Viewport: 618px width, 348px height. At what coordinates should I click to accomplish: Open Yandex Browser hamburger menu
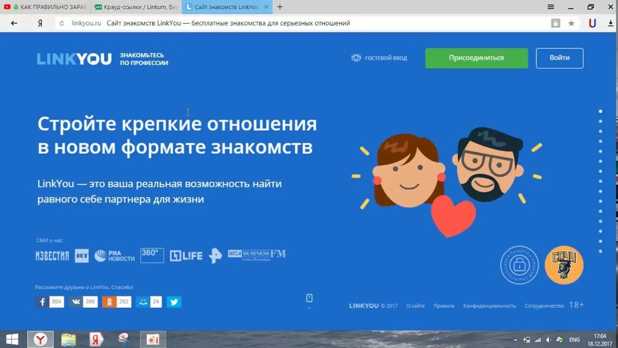(x=551, y=7)
